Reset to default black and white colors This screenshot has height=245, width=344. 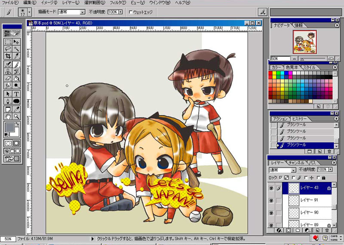tap(6, 135)
